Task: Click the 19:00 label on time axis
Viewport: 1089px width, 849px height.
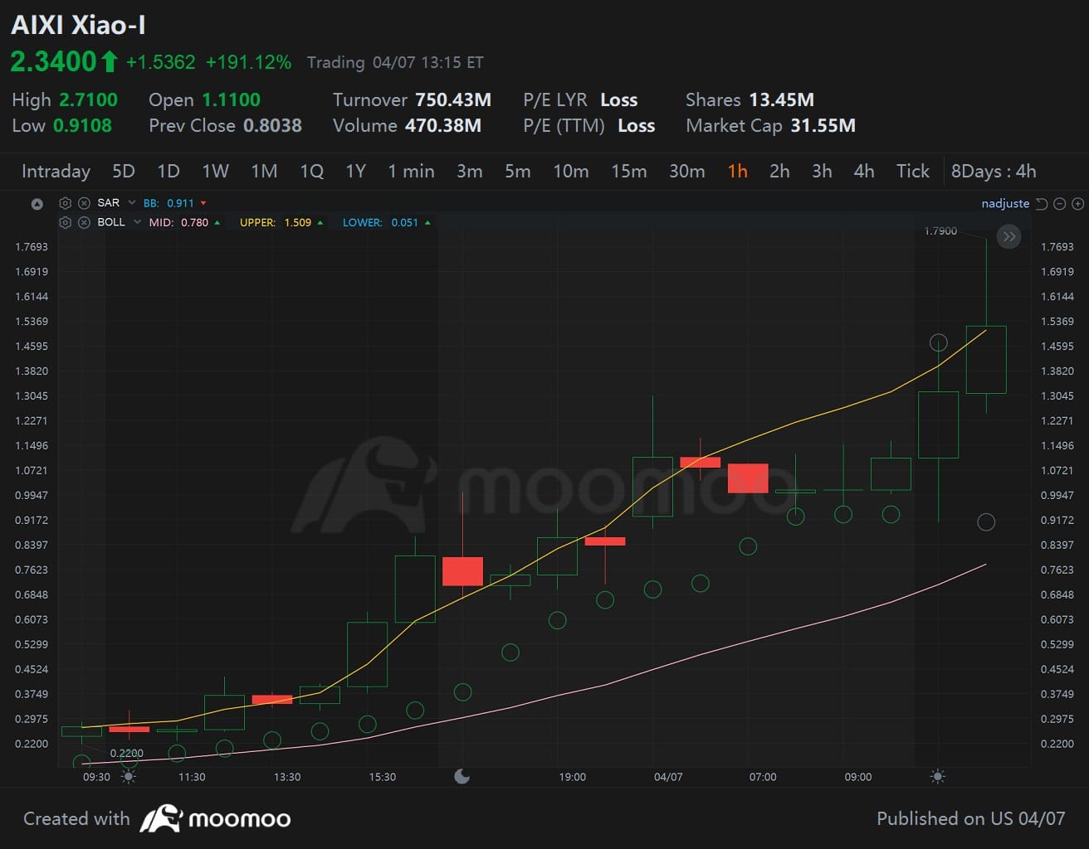Action: point(572,777)
